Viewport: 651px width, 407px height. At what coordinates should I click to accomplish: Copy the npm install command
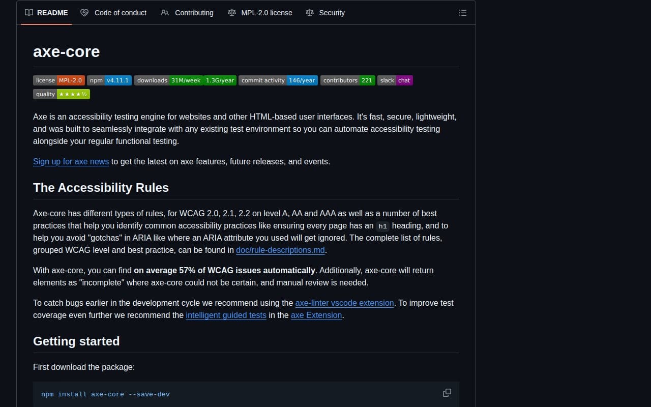(x=447, y=393)
